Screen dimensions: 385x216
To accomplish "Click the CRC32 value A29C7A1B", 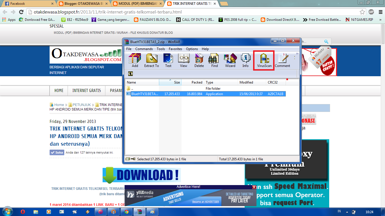I will 275,94.
